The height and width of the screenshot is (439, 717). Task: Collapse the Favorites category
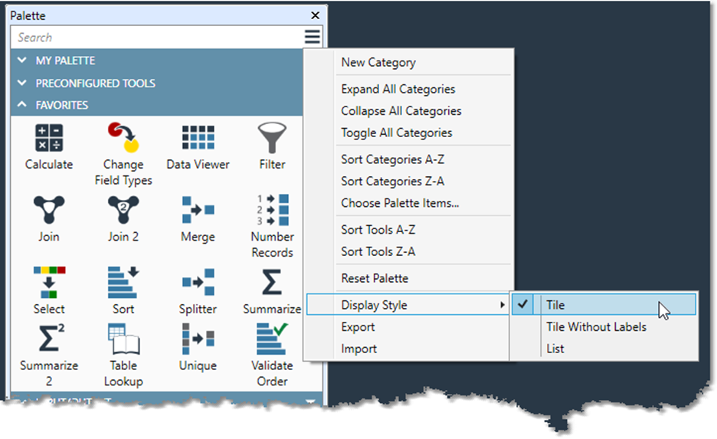click(x=62, y=105)
